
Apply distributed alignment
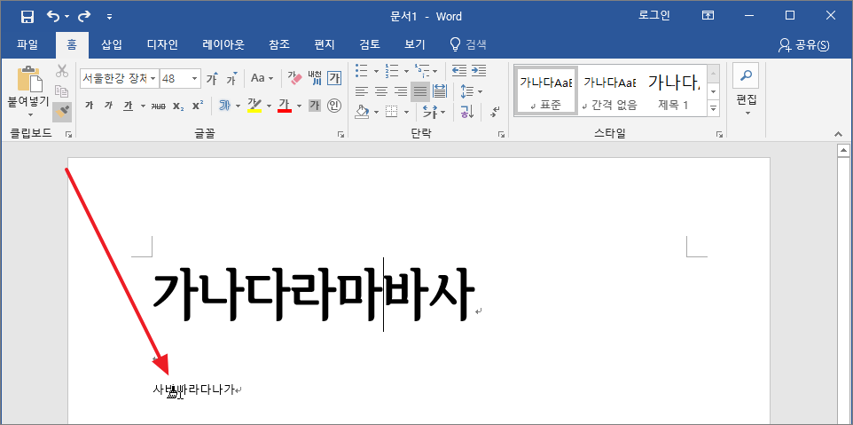click(x=440, y=91)
